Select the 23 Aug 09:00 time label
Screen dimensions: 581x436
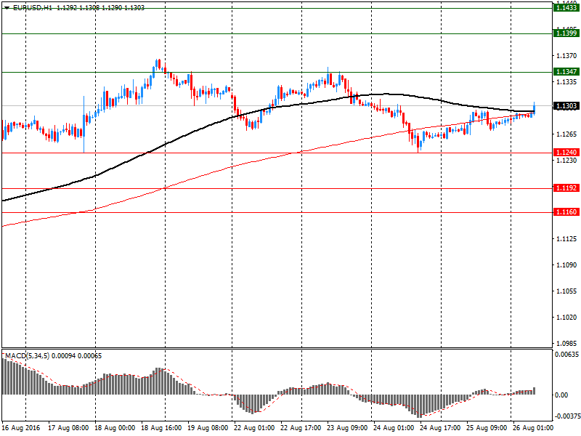[347, 428]
